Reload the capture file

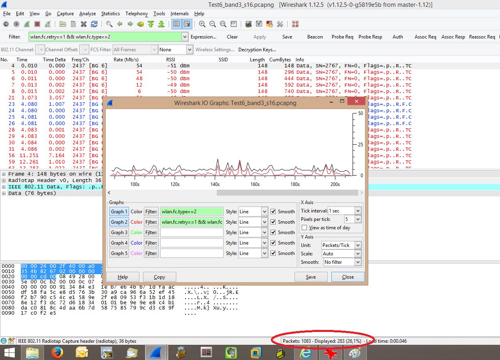pos(94,24)
